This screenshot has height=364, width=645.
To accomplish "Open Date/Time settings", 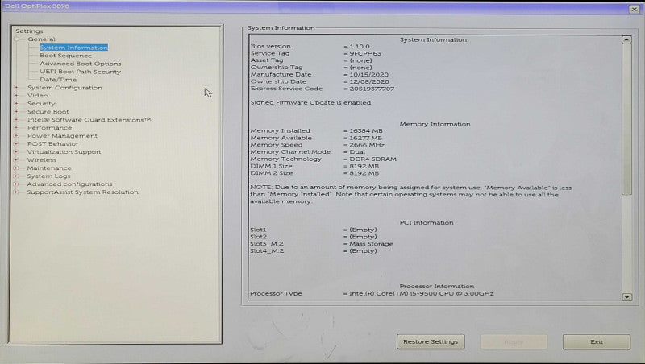I will click(58, 80).
